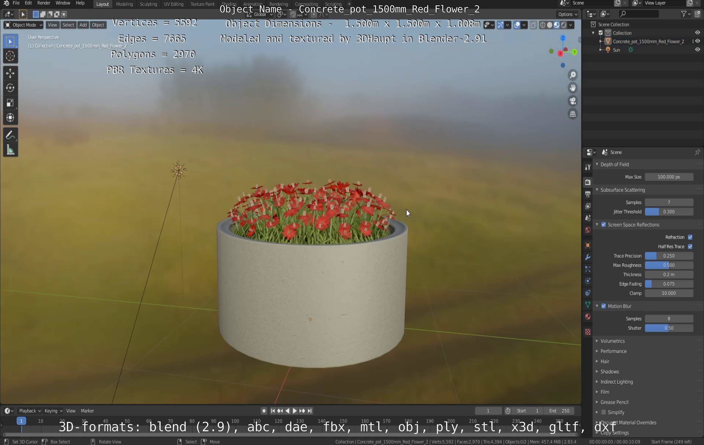
Task: Select the Select Box tool
Action: tap(10, 41)
